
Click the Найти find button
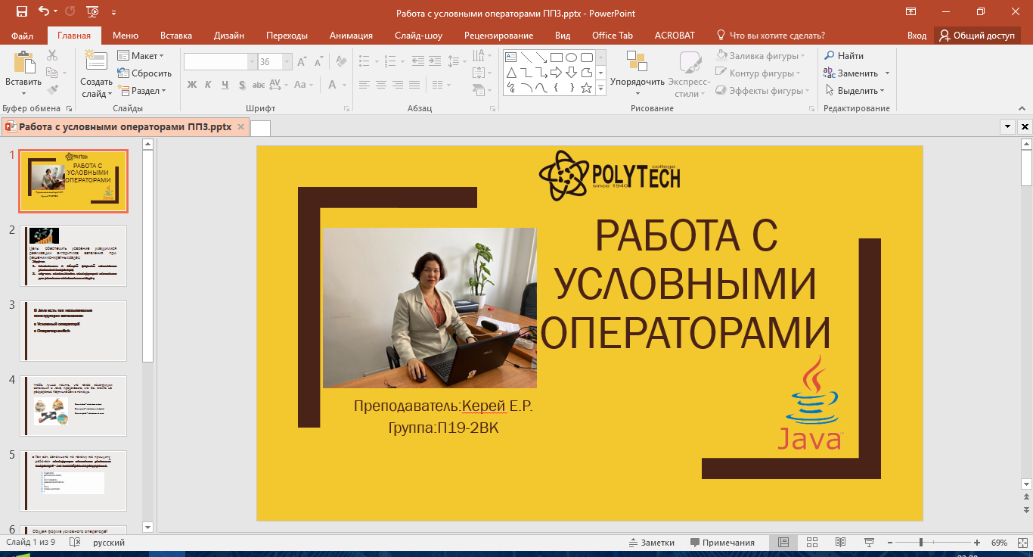(x=844, y=56)
